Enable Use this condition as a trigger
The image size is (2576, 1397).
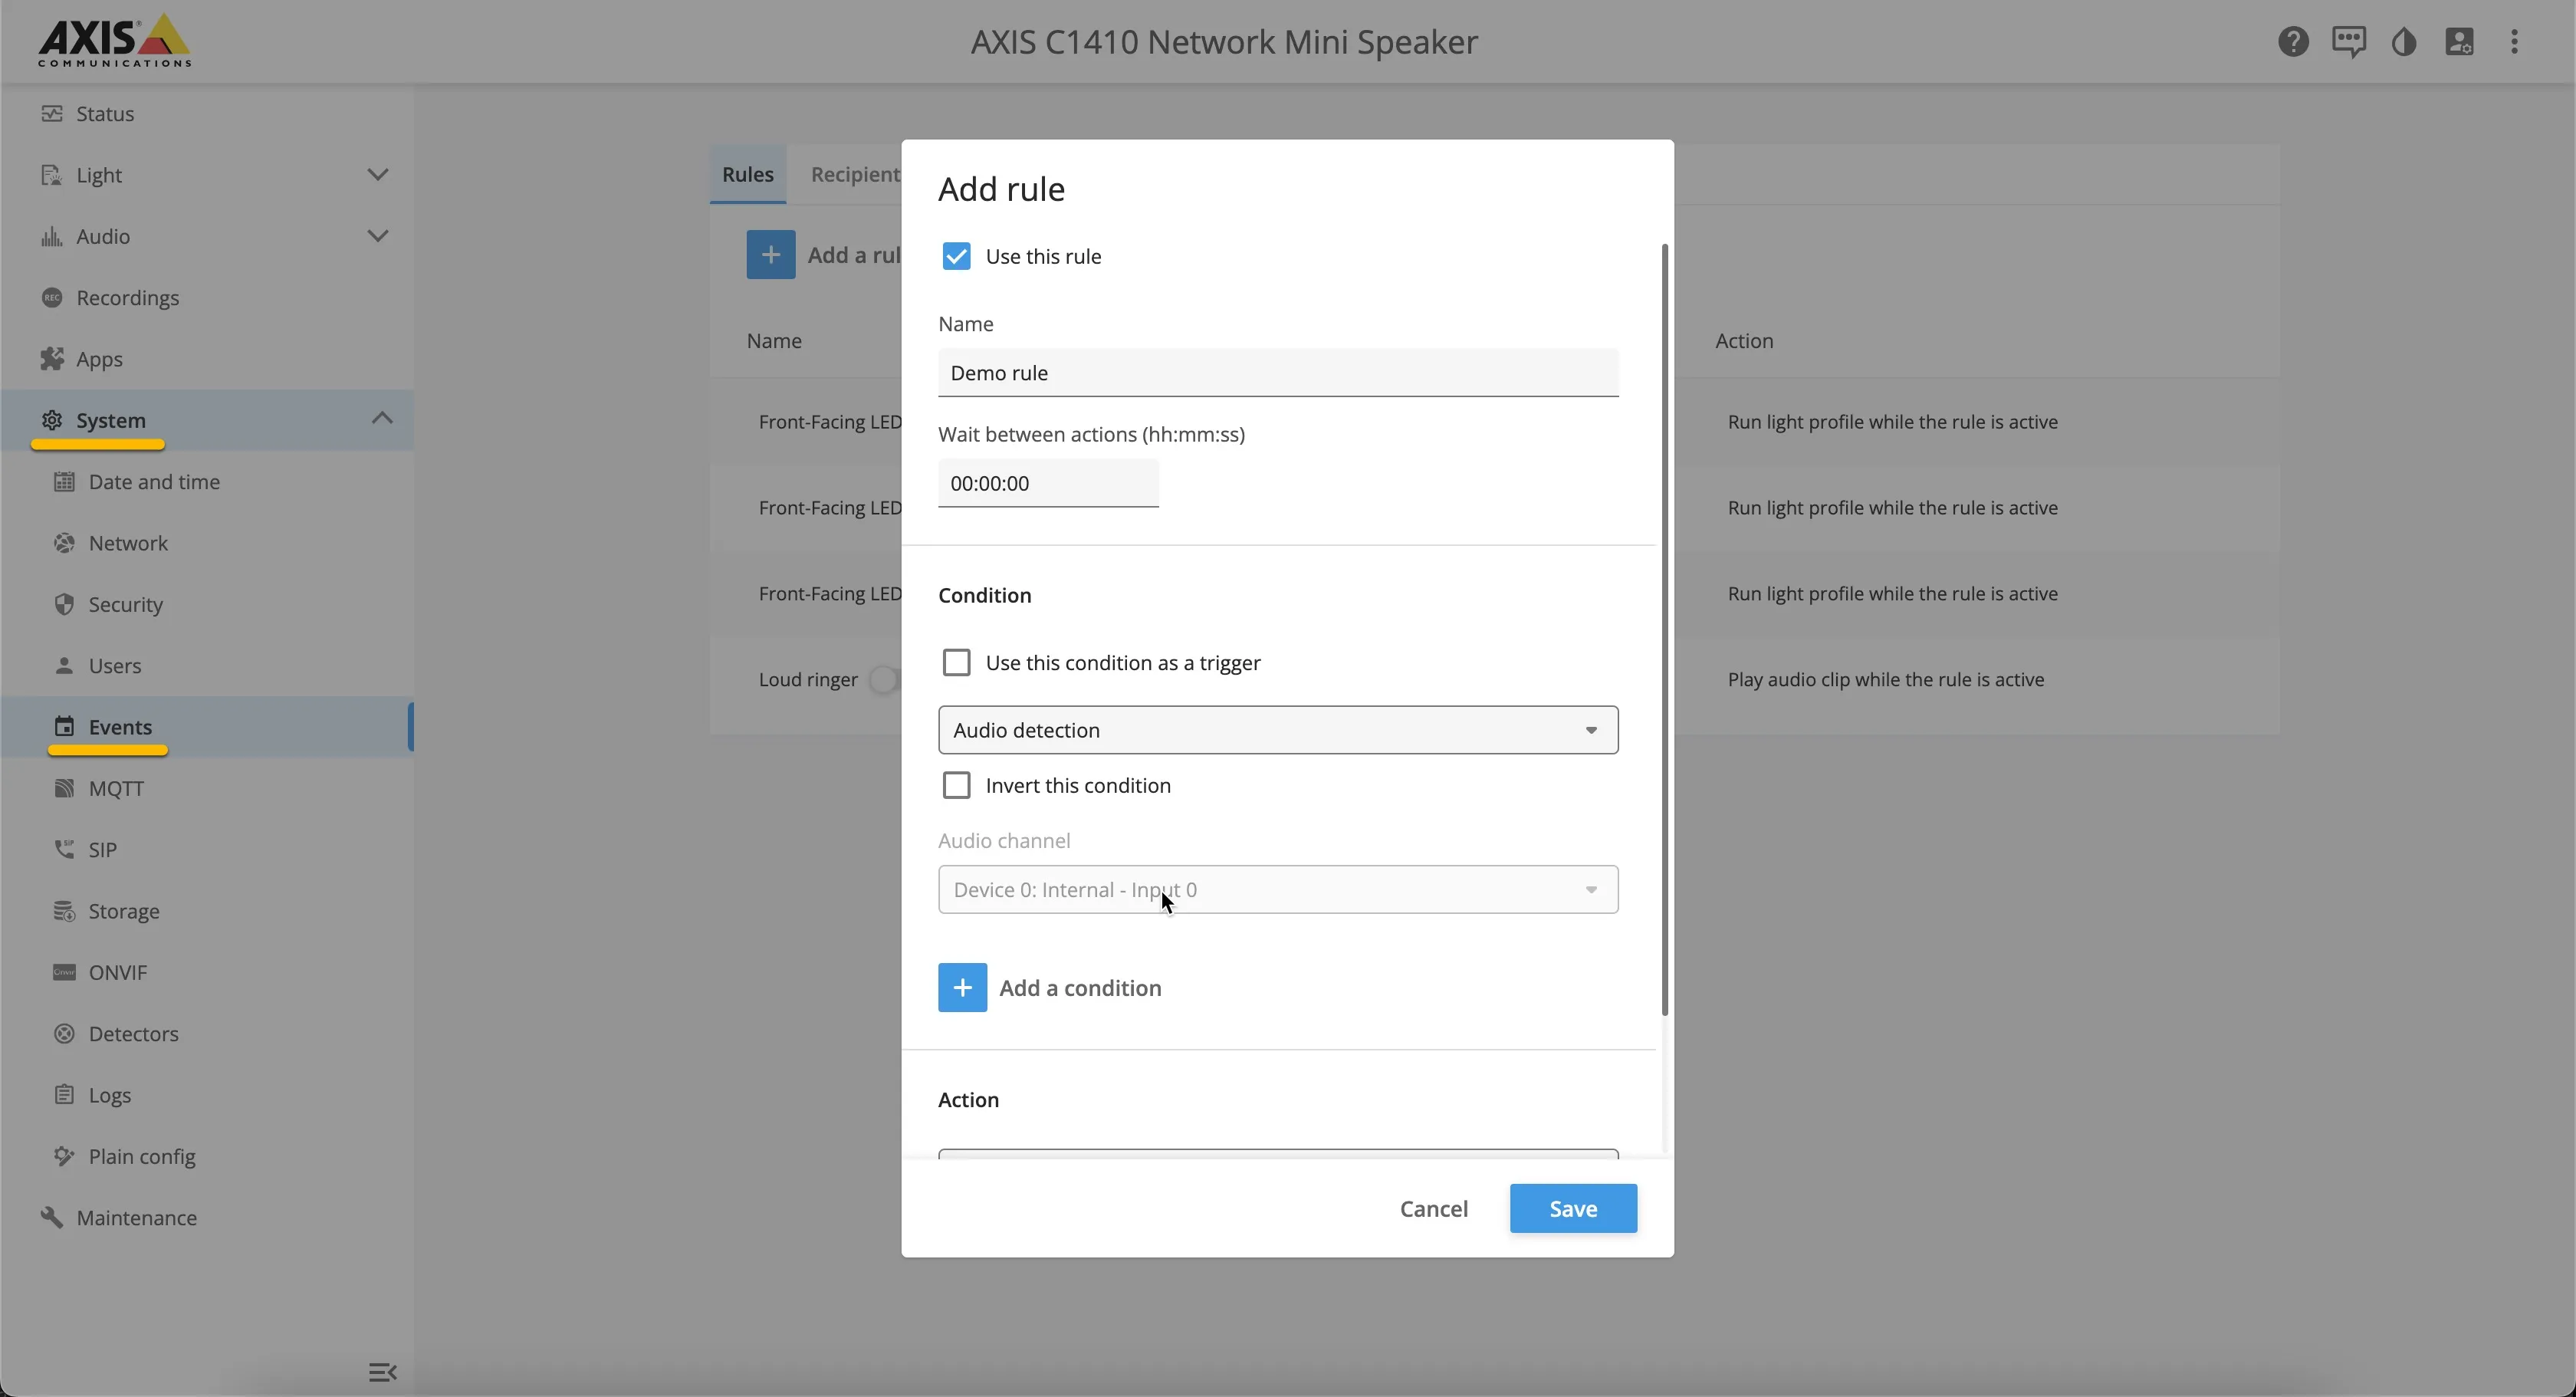coord(956,663)
